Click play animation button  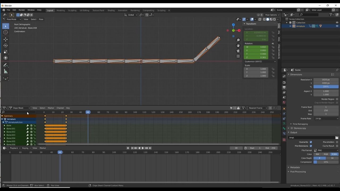[143, 148]
